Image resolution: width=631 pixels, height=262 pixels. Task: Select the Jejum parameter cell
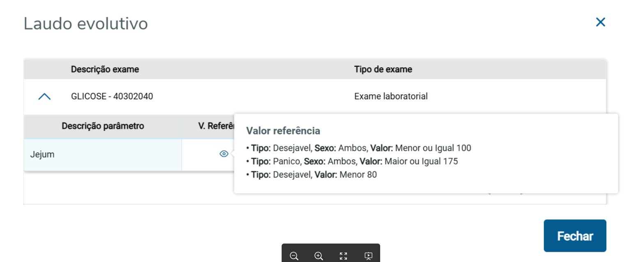tap(42, 155)
